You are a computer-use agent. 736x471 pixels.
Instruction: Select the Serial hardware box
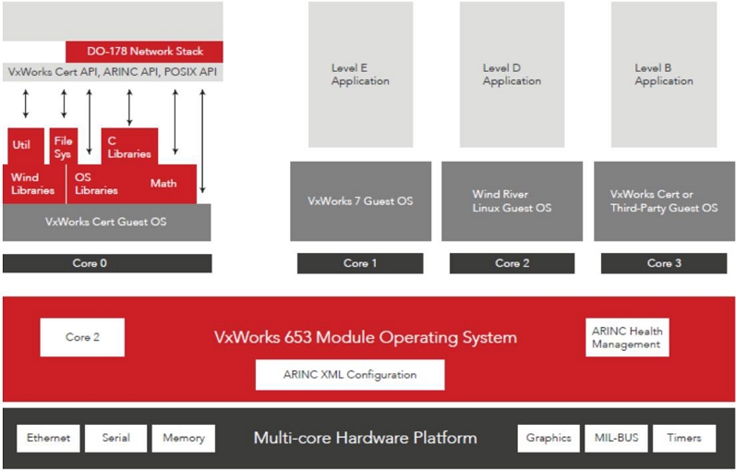(115, 438)
